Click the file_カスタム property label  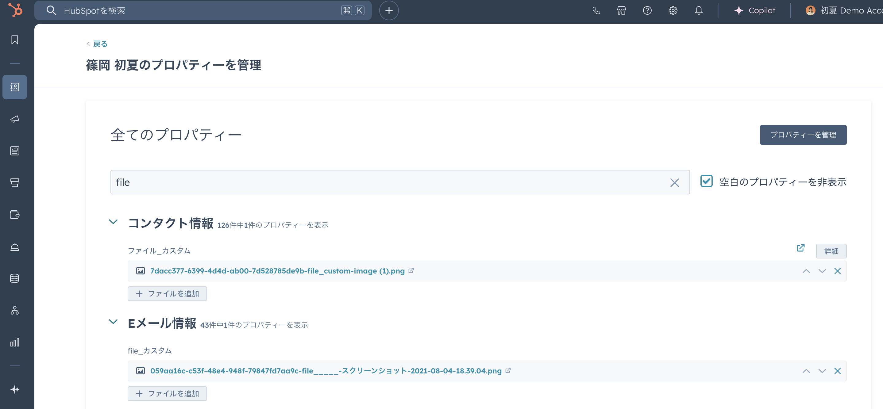click(x=149, y=351)
